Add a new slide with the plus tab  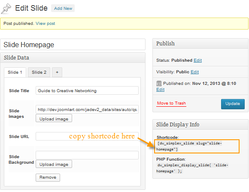click(x=57, y=72)
